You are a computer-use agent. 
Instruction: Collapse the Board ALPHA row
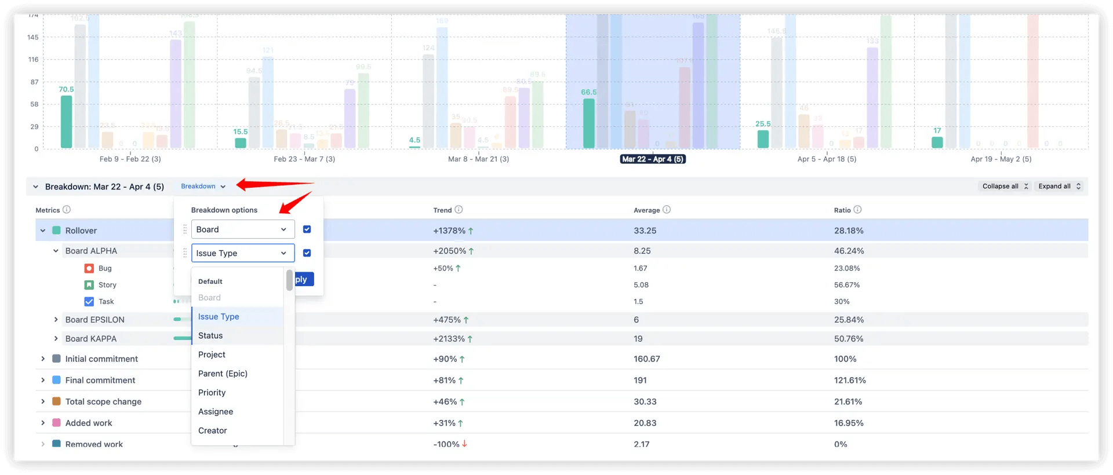tap(56, 251)
